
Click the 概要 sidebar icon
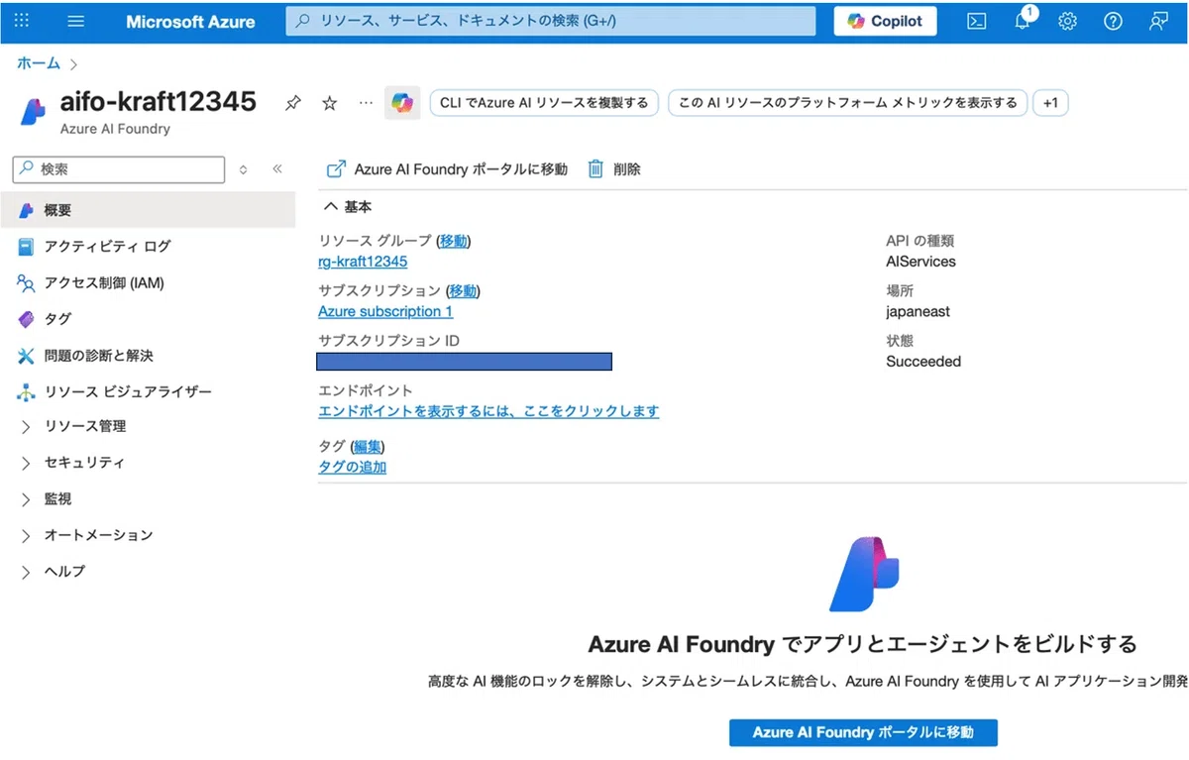[26, 210]
